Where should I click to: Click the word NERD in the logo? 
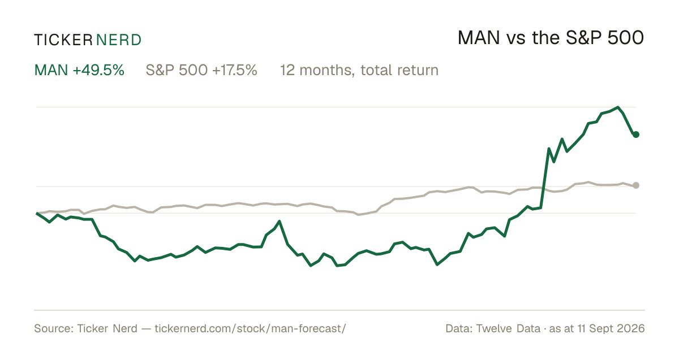118,40
